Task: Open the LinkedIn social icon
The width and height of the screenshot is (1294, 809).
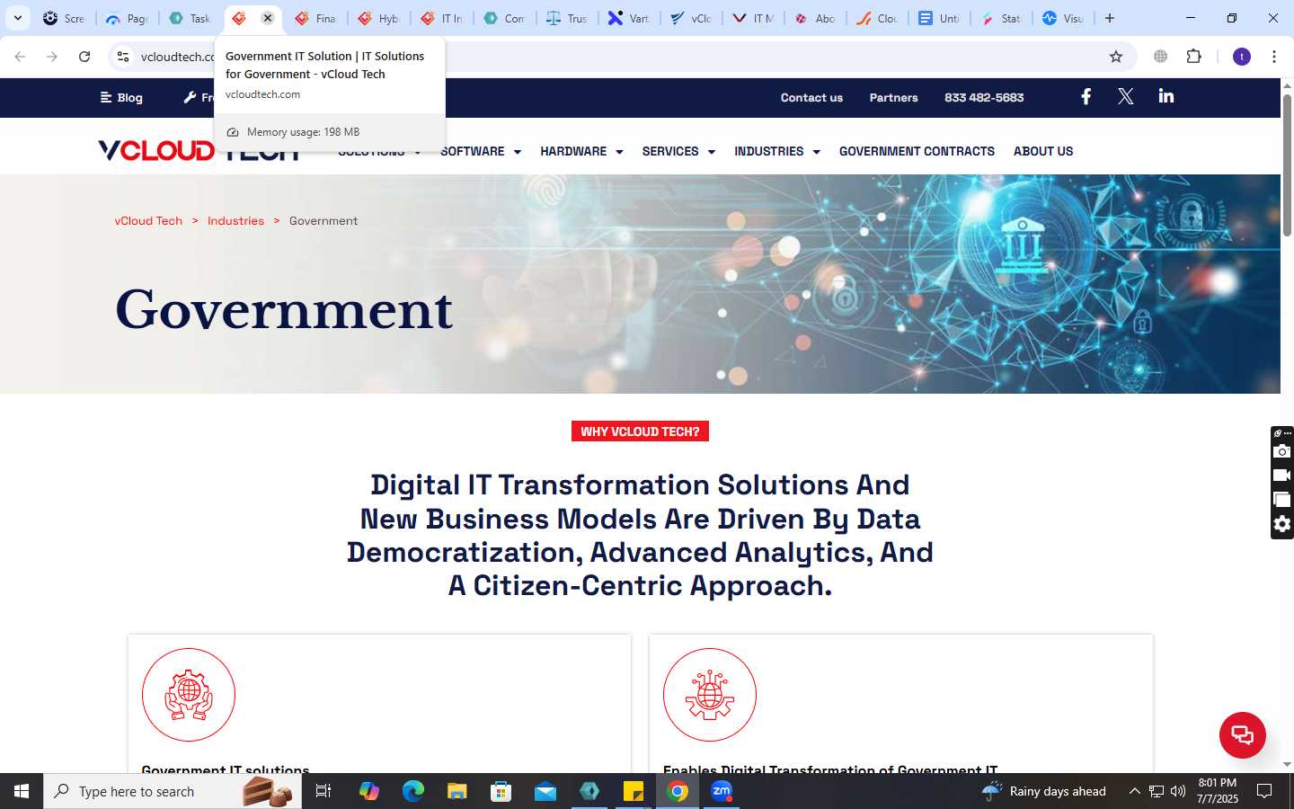Action: (x=1165, y=96)
